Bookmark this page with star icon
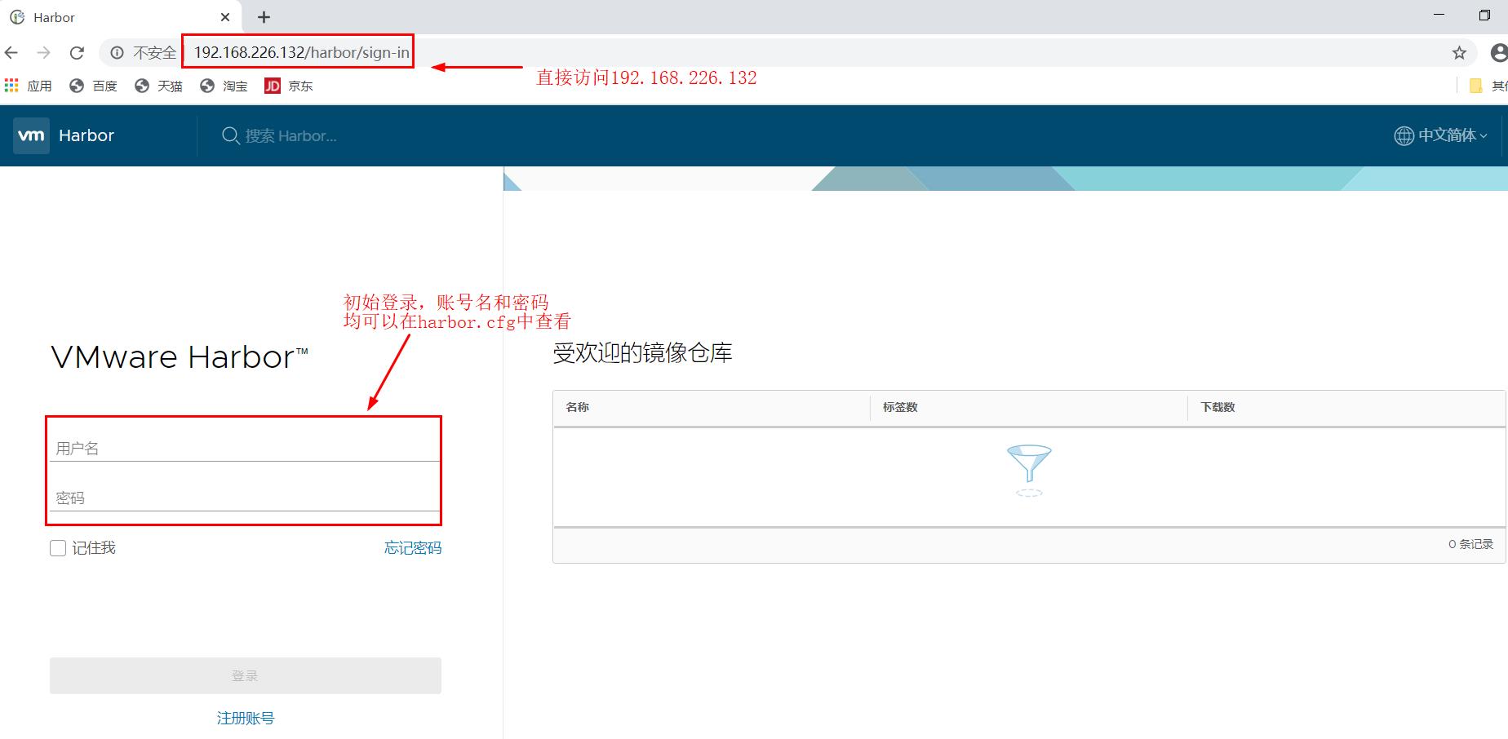This screenshot has width=1508, height=739. (x=1459, y=53)
